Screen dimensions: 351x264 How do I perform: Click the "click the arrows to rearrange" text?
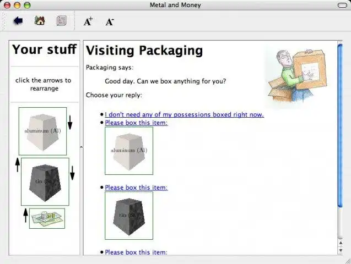click(x=44, y=84)
